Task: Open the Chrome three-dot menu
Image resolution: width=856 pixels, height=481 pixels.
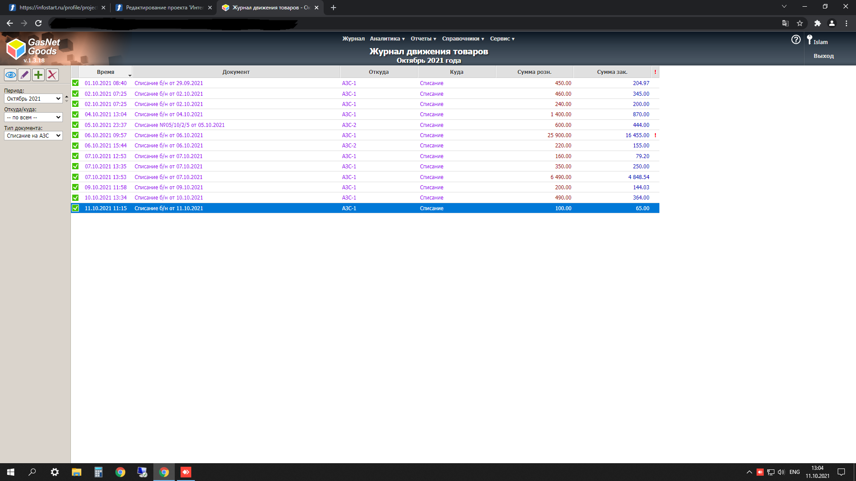Action: (846, 23)
